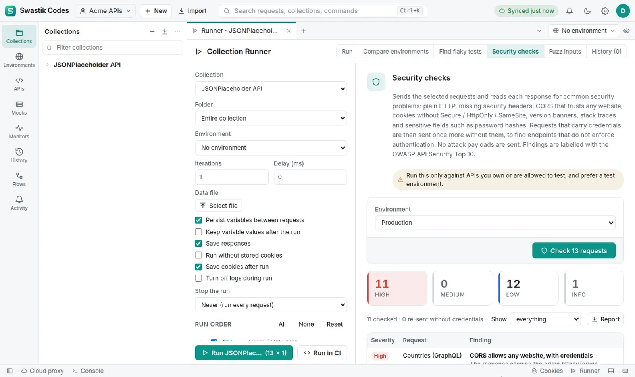Open Cloud proxy in status bar
The width and height of the screenshot is (635, 377).
[x=42, y=371]
